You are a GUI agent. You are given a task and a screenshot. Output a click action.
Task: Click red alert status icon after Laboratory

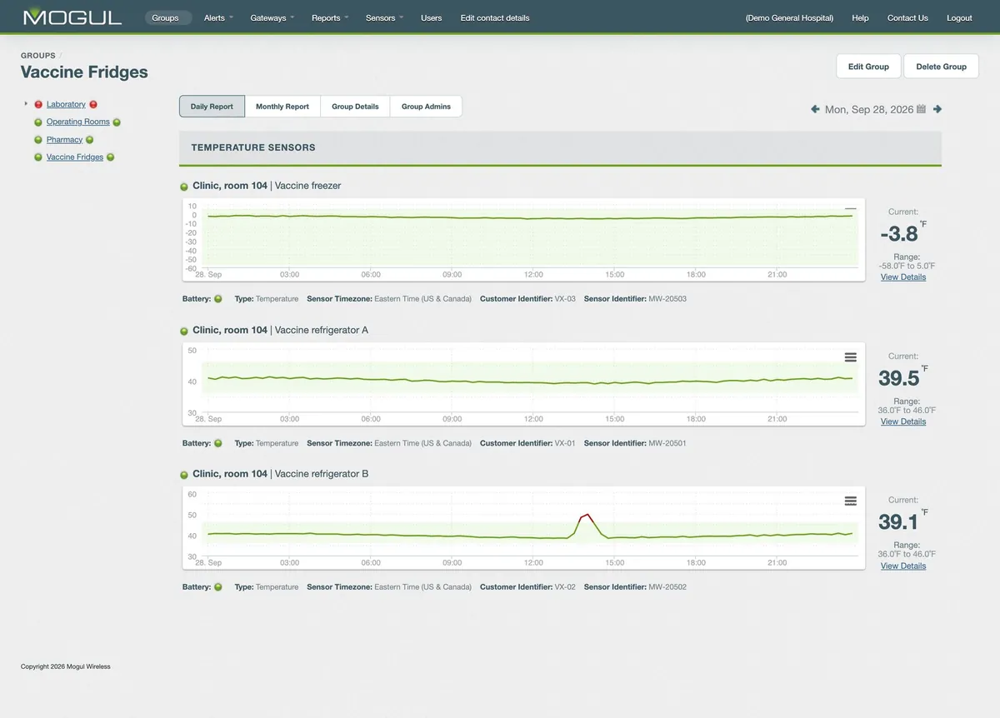(93, 104)
